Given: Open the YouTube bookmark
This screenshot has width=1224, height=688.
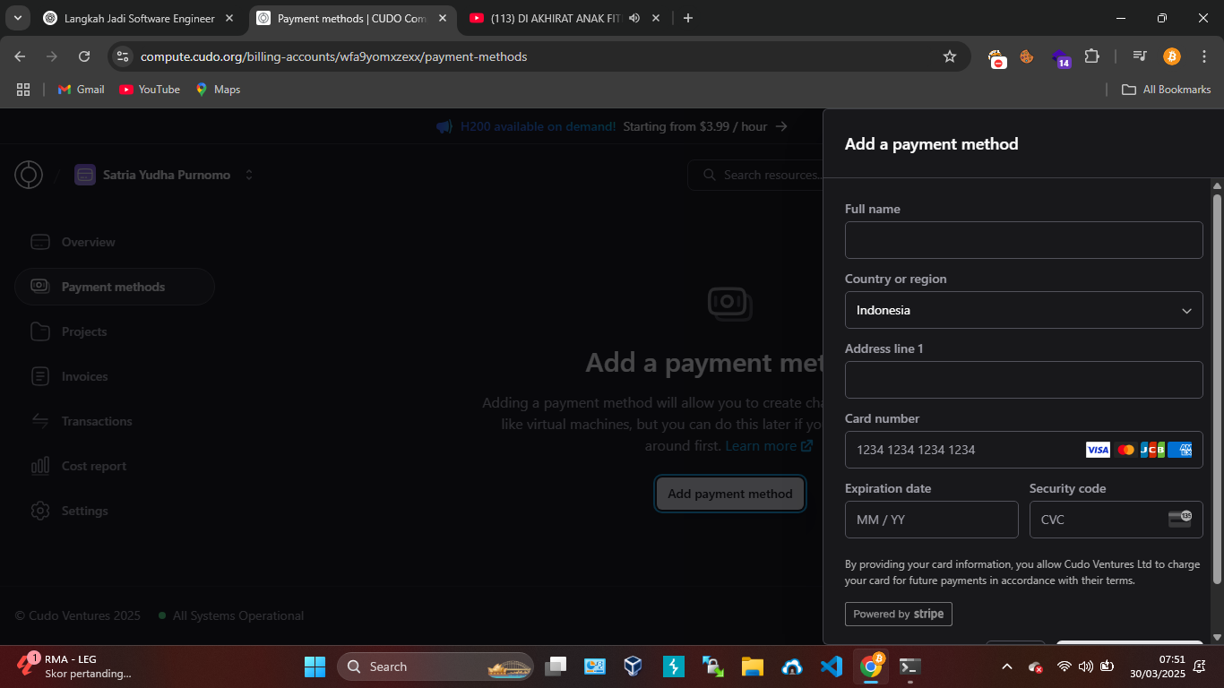Looking at the screenshot, I should (x=150, y=90).
